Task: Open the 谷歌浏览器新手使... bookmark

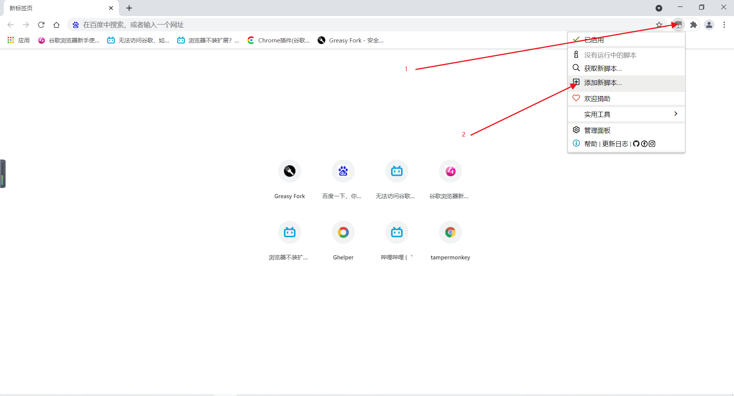Action: coord(69,40)
